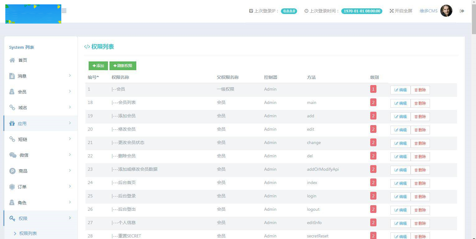Expand the 角色 sidebar section chevron
The image size is (476, 239).
point(70,202)
